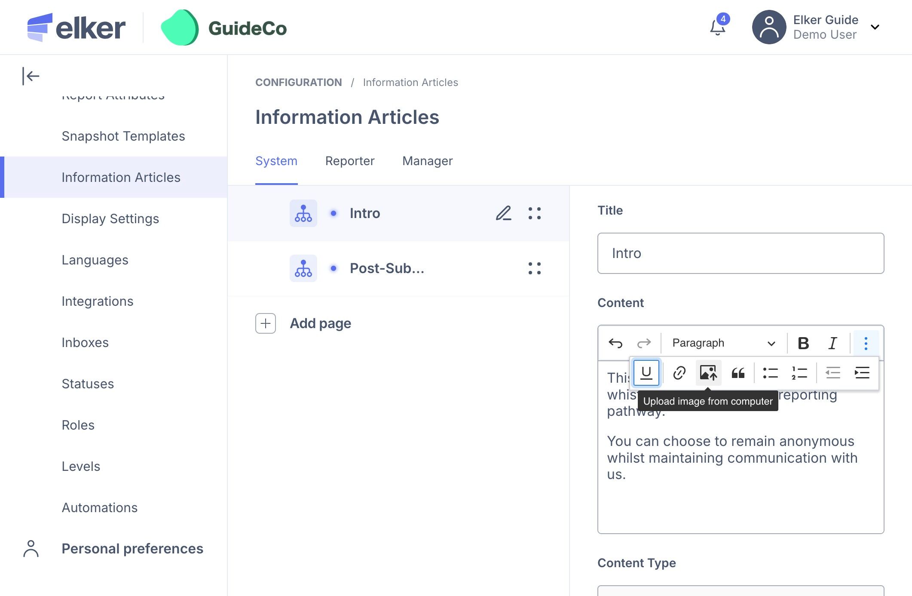The image size is (912, 596).
Task: Toggle bold formatting
Action: click(803, 343)
